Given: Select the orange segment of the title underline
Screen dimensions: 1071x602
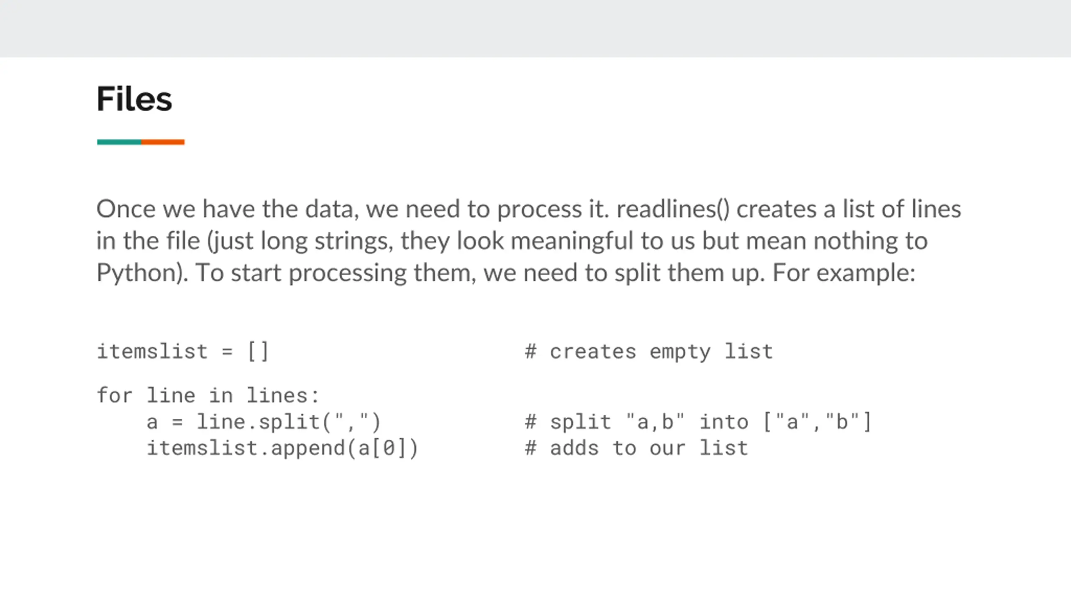Looking at the screenshot, I should point(163,142).
